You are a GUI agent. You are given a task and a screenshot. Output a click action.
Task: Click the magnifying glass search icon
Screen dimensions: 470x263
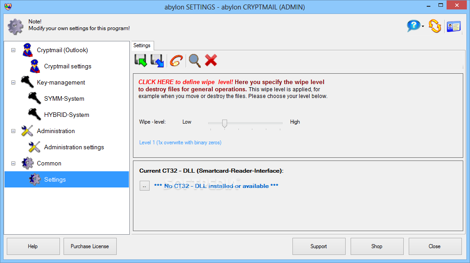pos(195,60)
